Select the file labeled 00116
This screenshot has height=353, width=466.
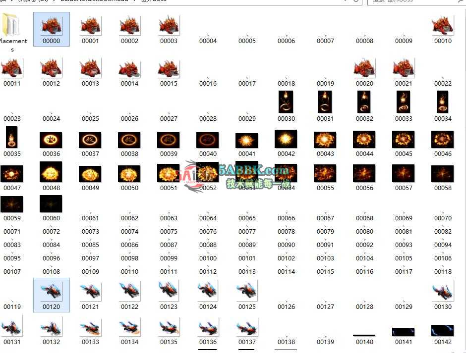(x=364, y=271)
